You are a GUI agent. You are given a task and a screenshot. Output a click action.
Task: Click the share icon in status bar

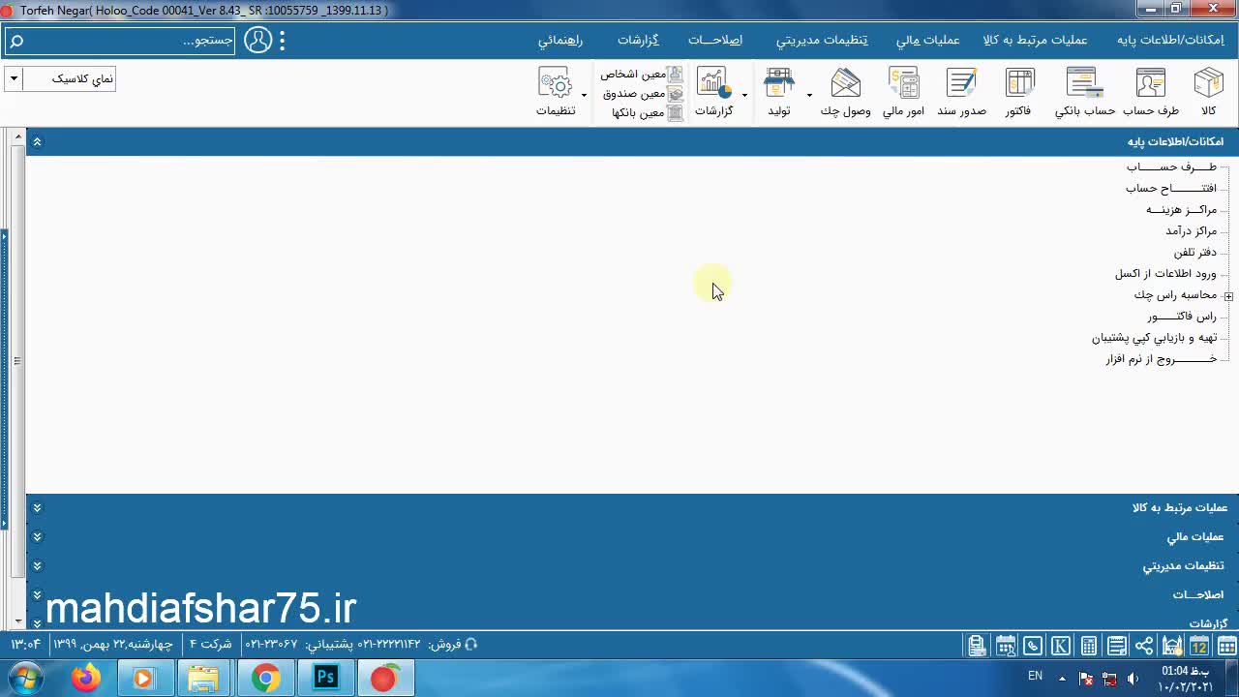point(1144,646)
